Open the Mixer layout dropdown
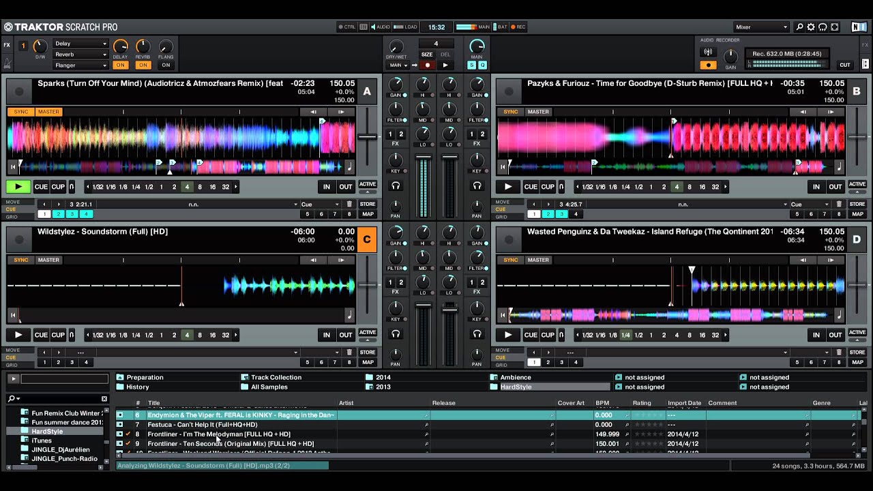The width and height of the screenshot is (873, 491). [x=761, y=27]
